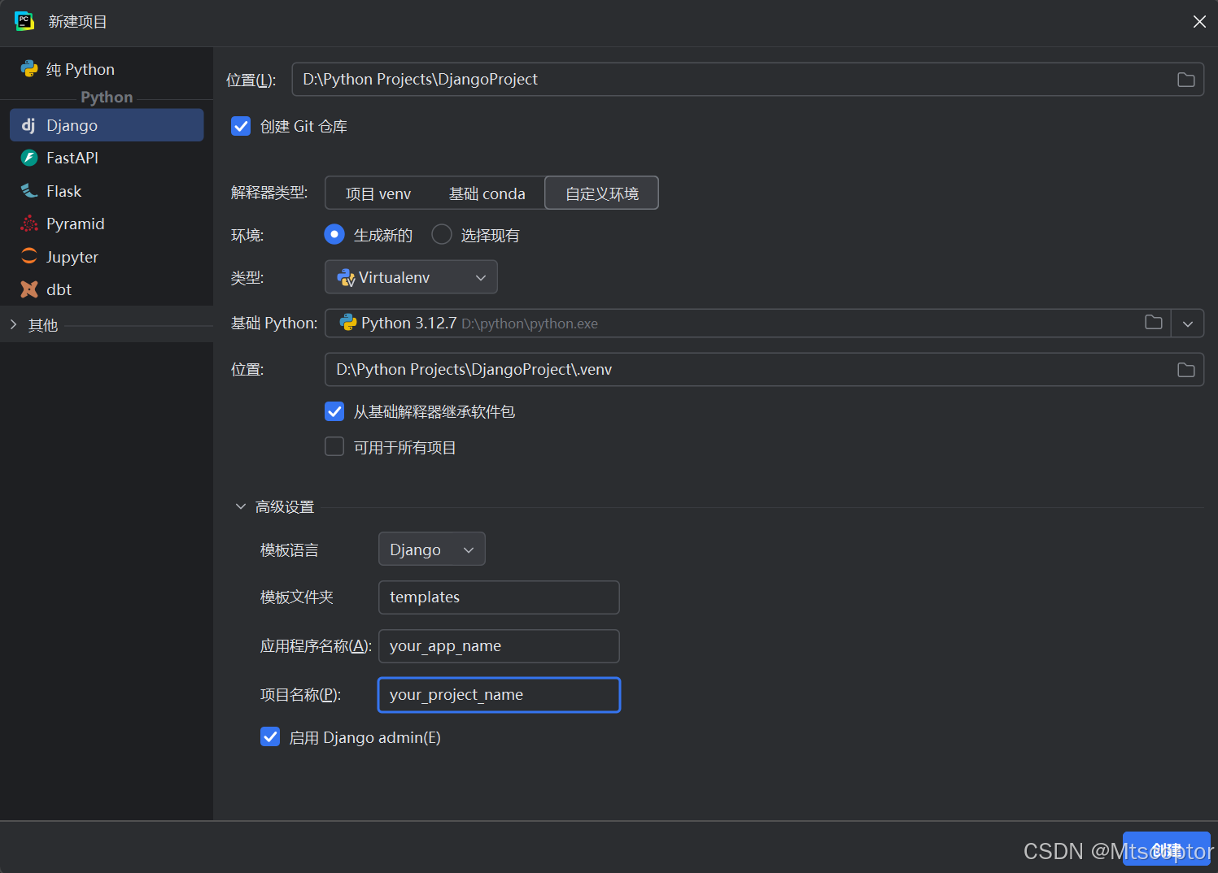Close the 新建项目 dialog

(1199, 22)
